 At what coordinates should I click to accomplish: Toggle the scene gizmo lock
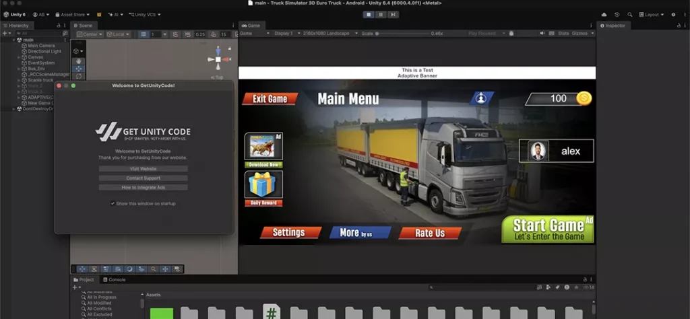pos(229,48)
